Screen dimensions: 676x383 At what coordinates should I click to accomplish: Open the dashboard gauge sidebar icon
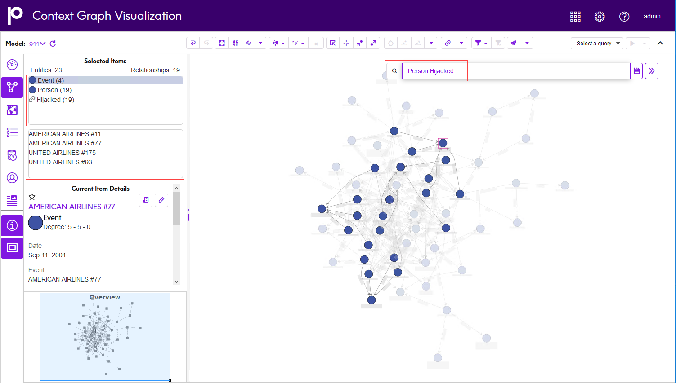click(12, 64)
